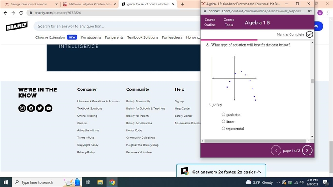Open Brainly Community link

point(138,101)
